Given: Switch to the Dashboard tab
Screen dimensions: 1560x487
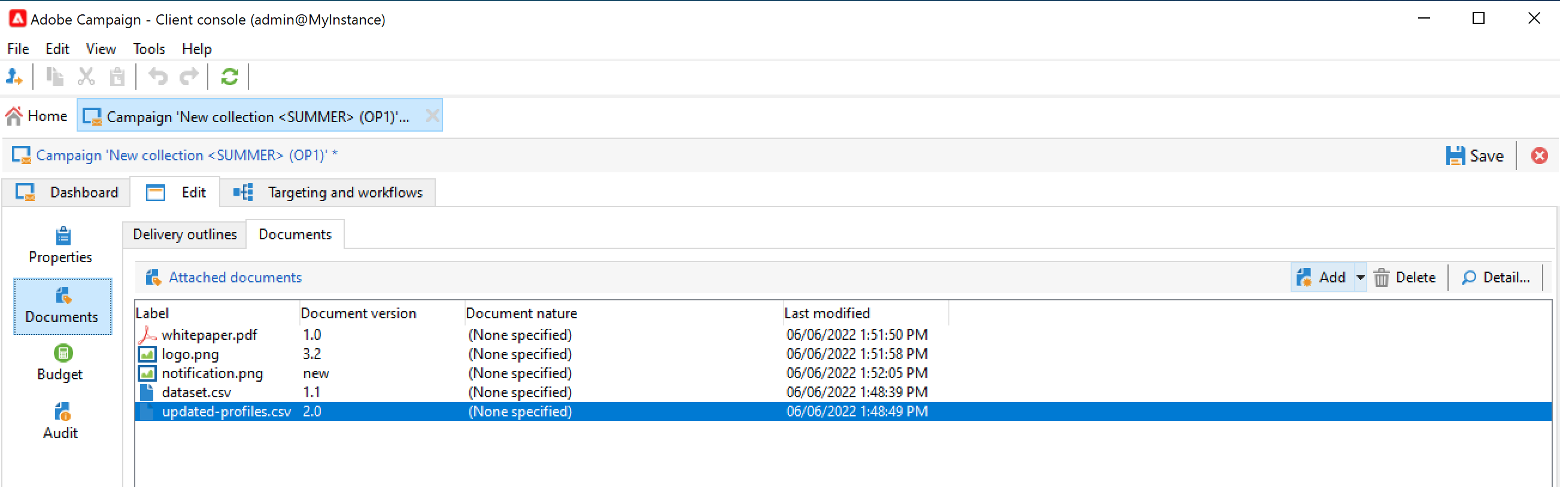Looking at the screenshot, I should 66,193.
